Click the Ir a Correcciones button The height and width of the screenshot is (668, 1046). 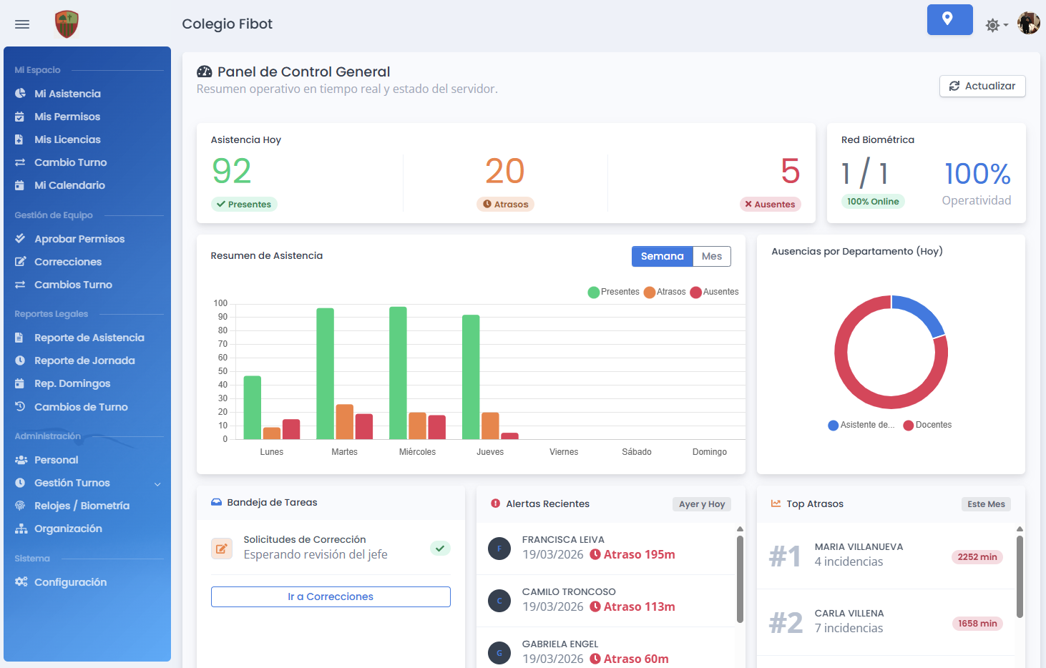[331, 596]
